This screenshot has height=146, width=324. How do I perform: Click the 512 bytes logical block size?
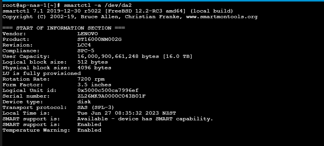tap(93, 62)
